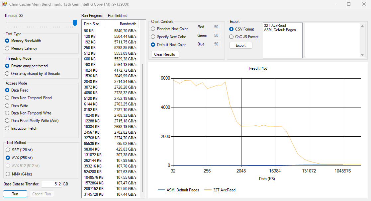
Task: Choose MMX (64-bit) test method
Action: click(19, 174)
